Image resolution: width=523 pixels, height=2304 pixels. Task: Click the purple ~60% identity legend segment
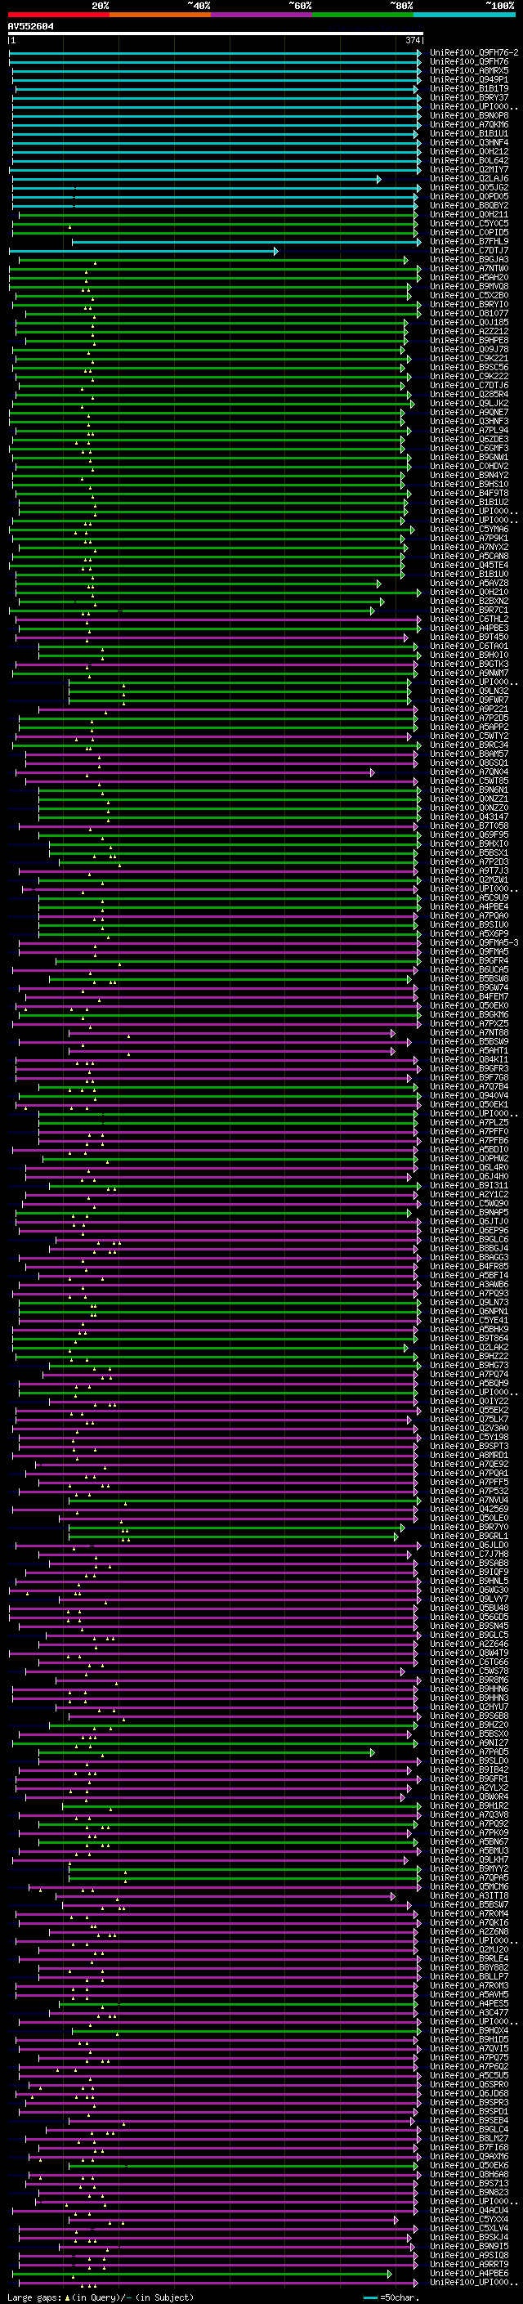pos(262,16)
